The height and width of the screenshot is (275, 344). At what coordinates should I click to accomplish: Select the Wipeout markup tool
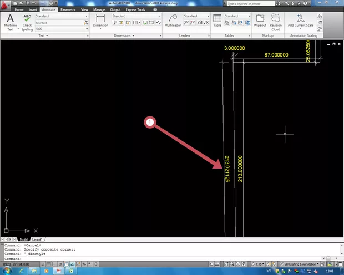pos(260,21)
